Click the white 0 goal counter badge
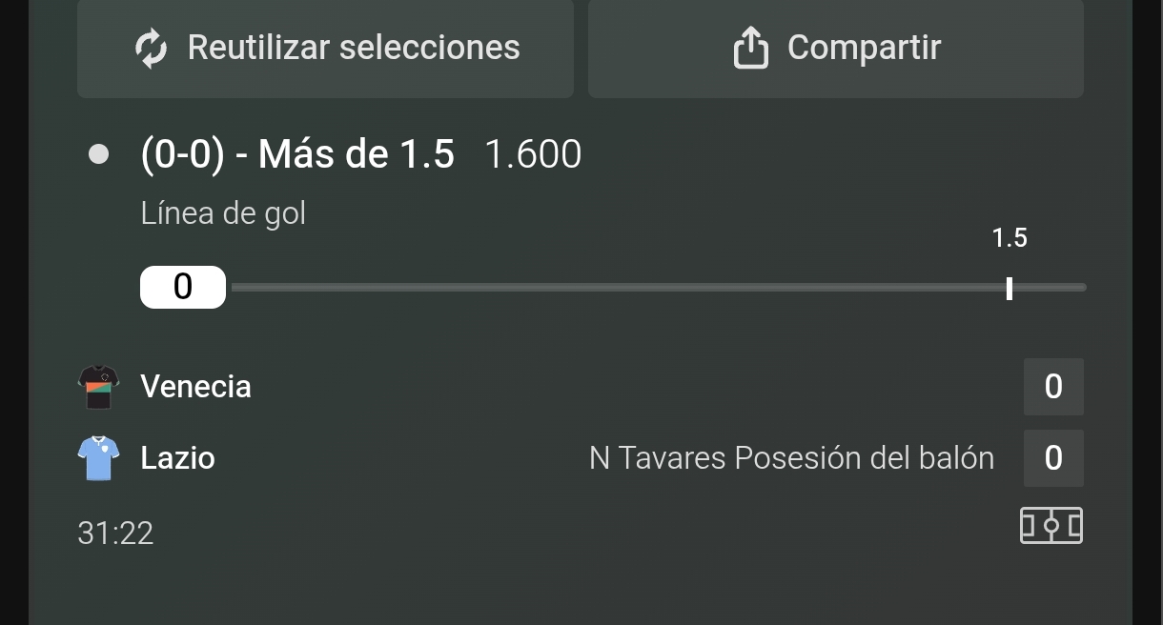Screen dimensions: 1163x625 tap(183, 287)
